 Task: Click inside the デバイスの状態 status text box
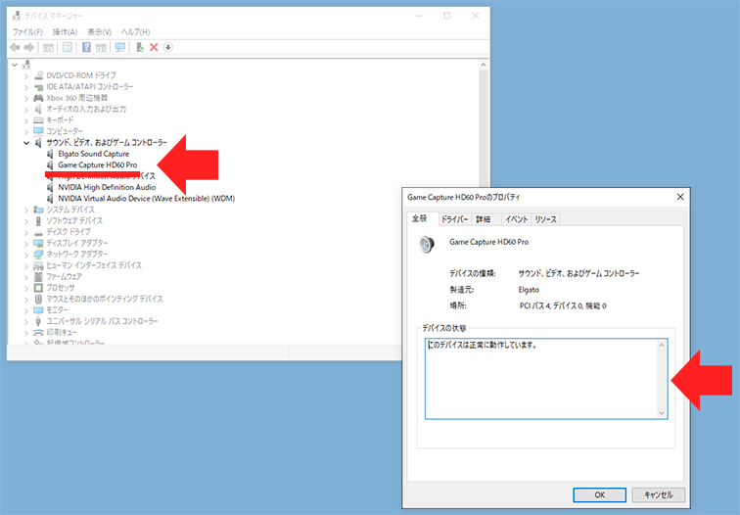click(x=546, y=379)
